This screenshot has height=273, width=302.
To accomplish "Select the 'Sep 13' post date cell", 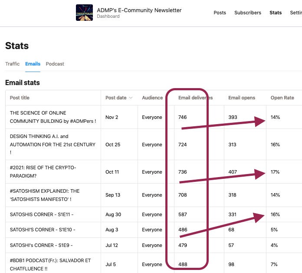I will point(113,195).
